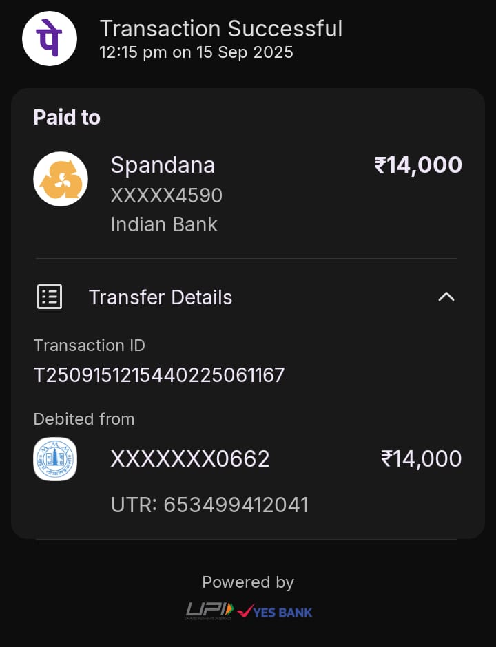Click the debited bank account logo
The image size is (496, 647).
coord(55,459)
